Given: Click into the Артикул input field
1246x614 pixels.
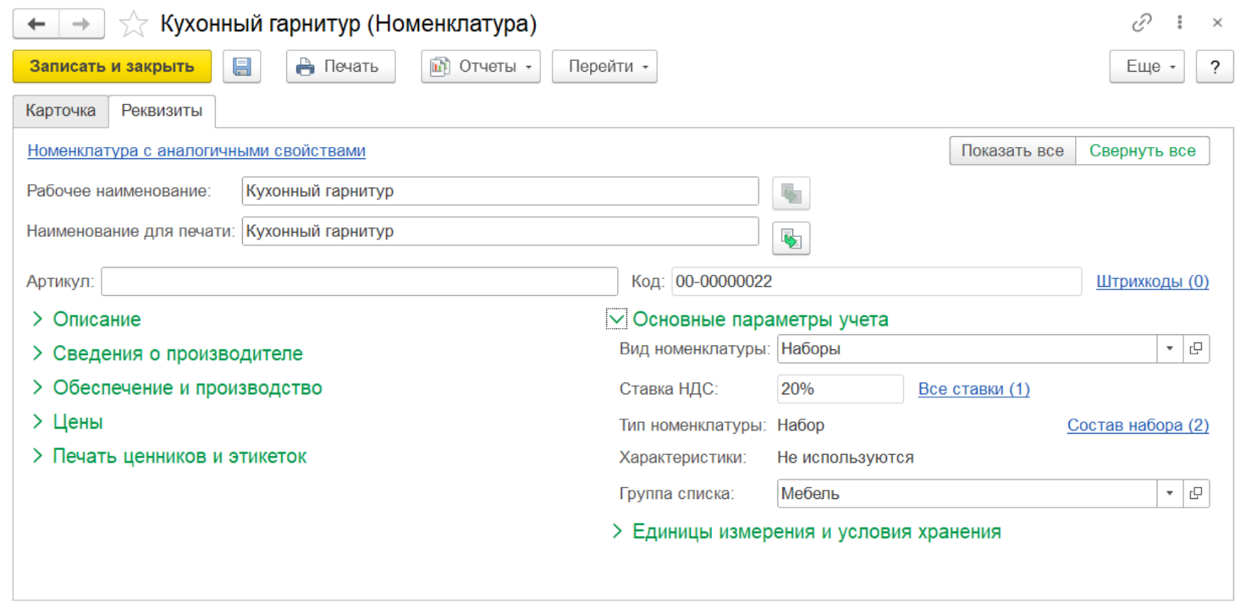Looking at the screenshot, I should (x=359, y=282).
